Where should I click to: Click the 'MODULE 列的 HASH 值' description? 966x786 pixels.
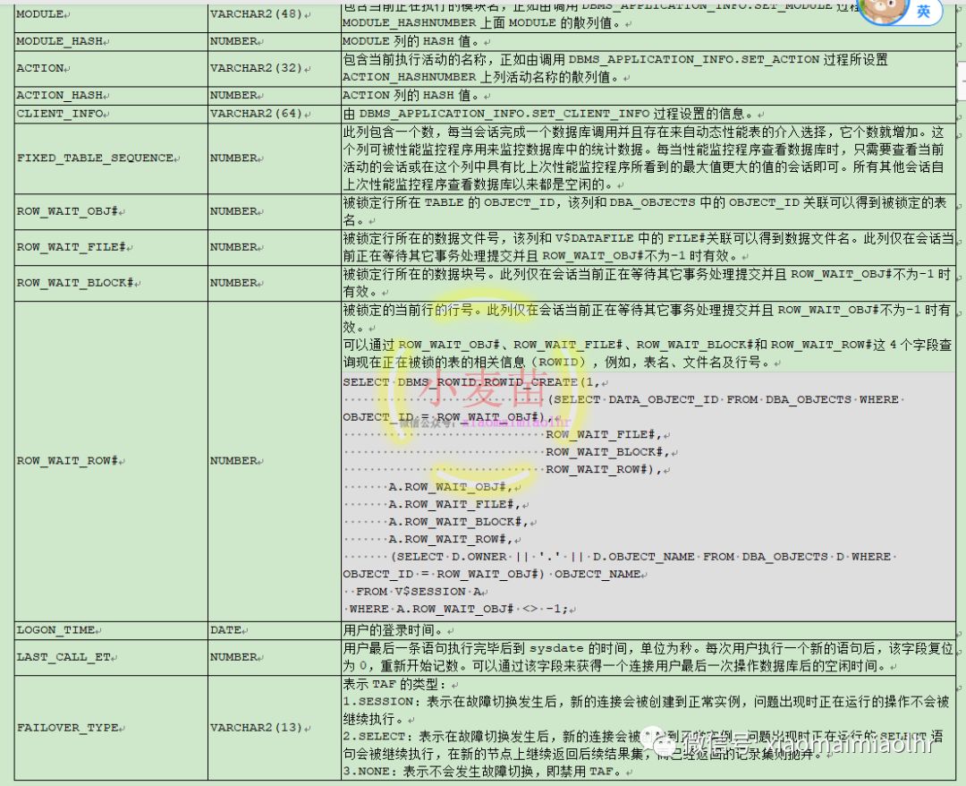click(412, 41)
